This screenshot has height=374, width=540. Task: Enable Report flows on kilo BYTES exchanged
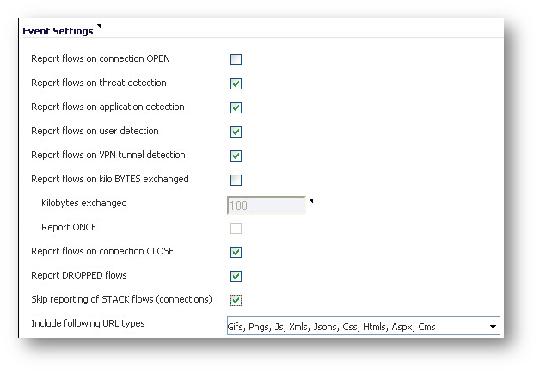236,180
